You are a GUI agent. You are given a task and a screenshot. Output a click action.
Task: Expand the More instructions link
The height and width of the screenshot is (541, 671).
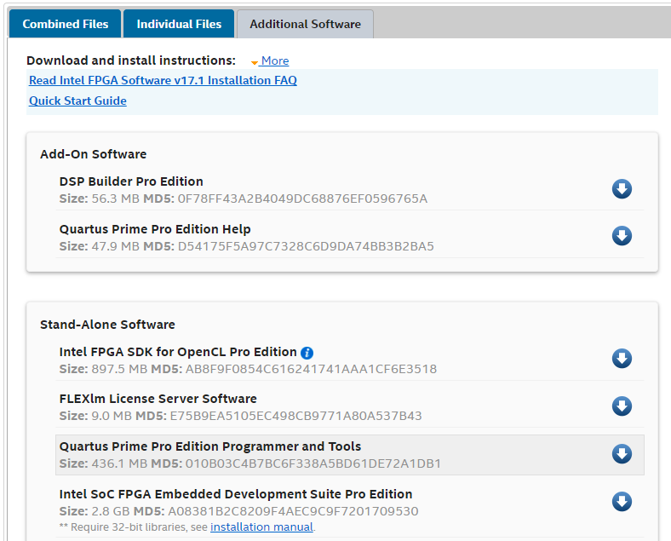[x=274, y=61]
